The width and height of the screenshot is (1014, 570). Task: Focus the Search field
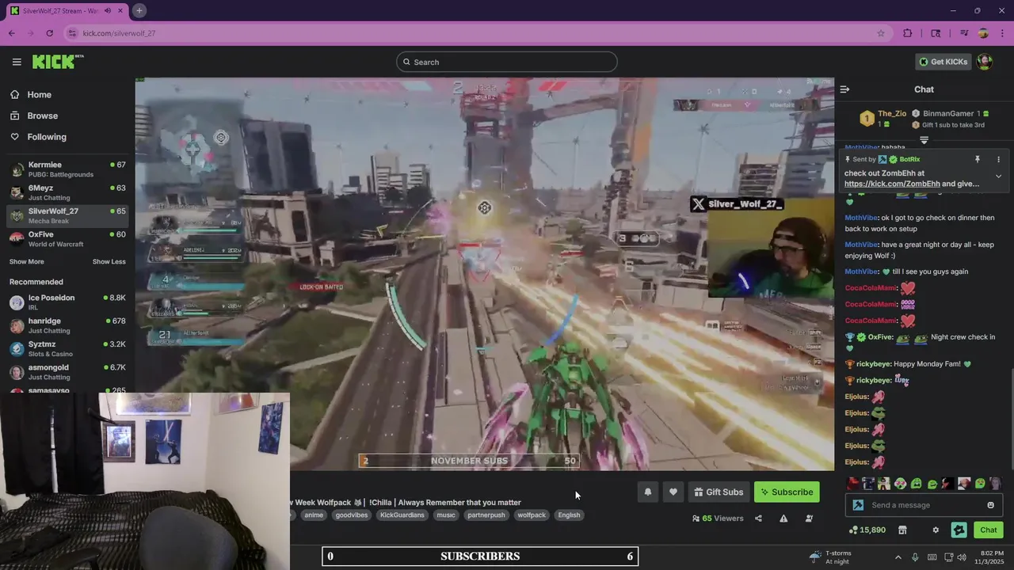(x=507, y=62)
